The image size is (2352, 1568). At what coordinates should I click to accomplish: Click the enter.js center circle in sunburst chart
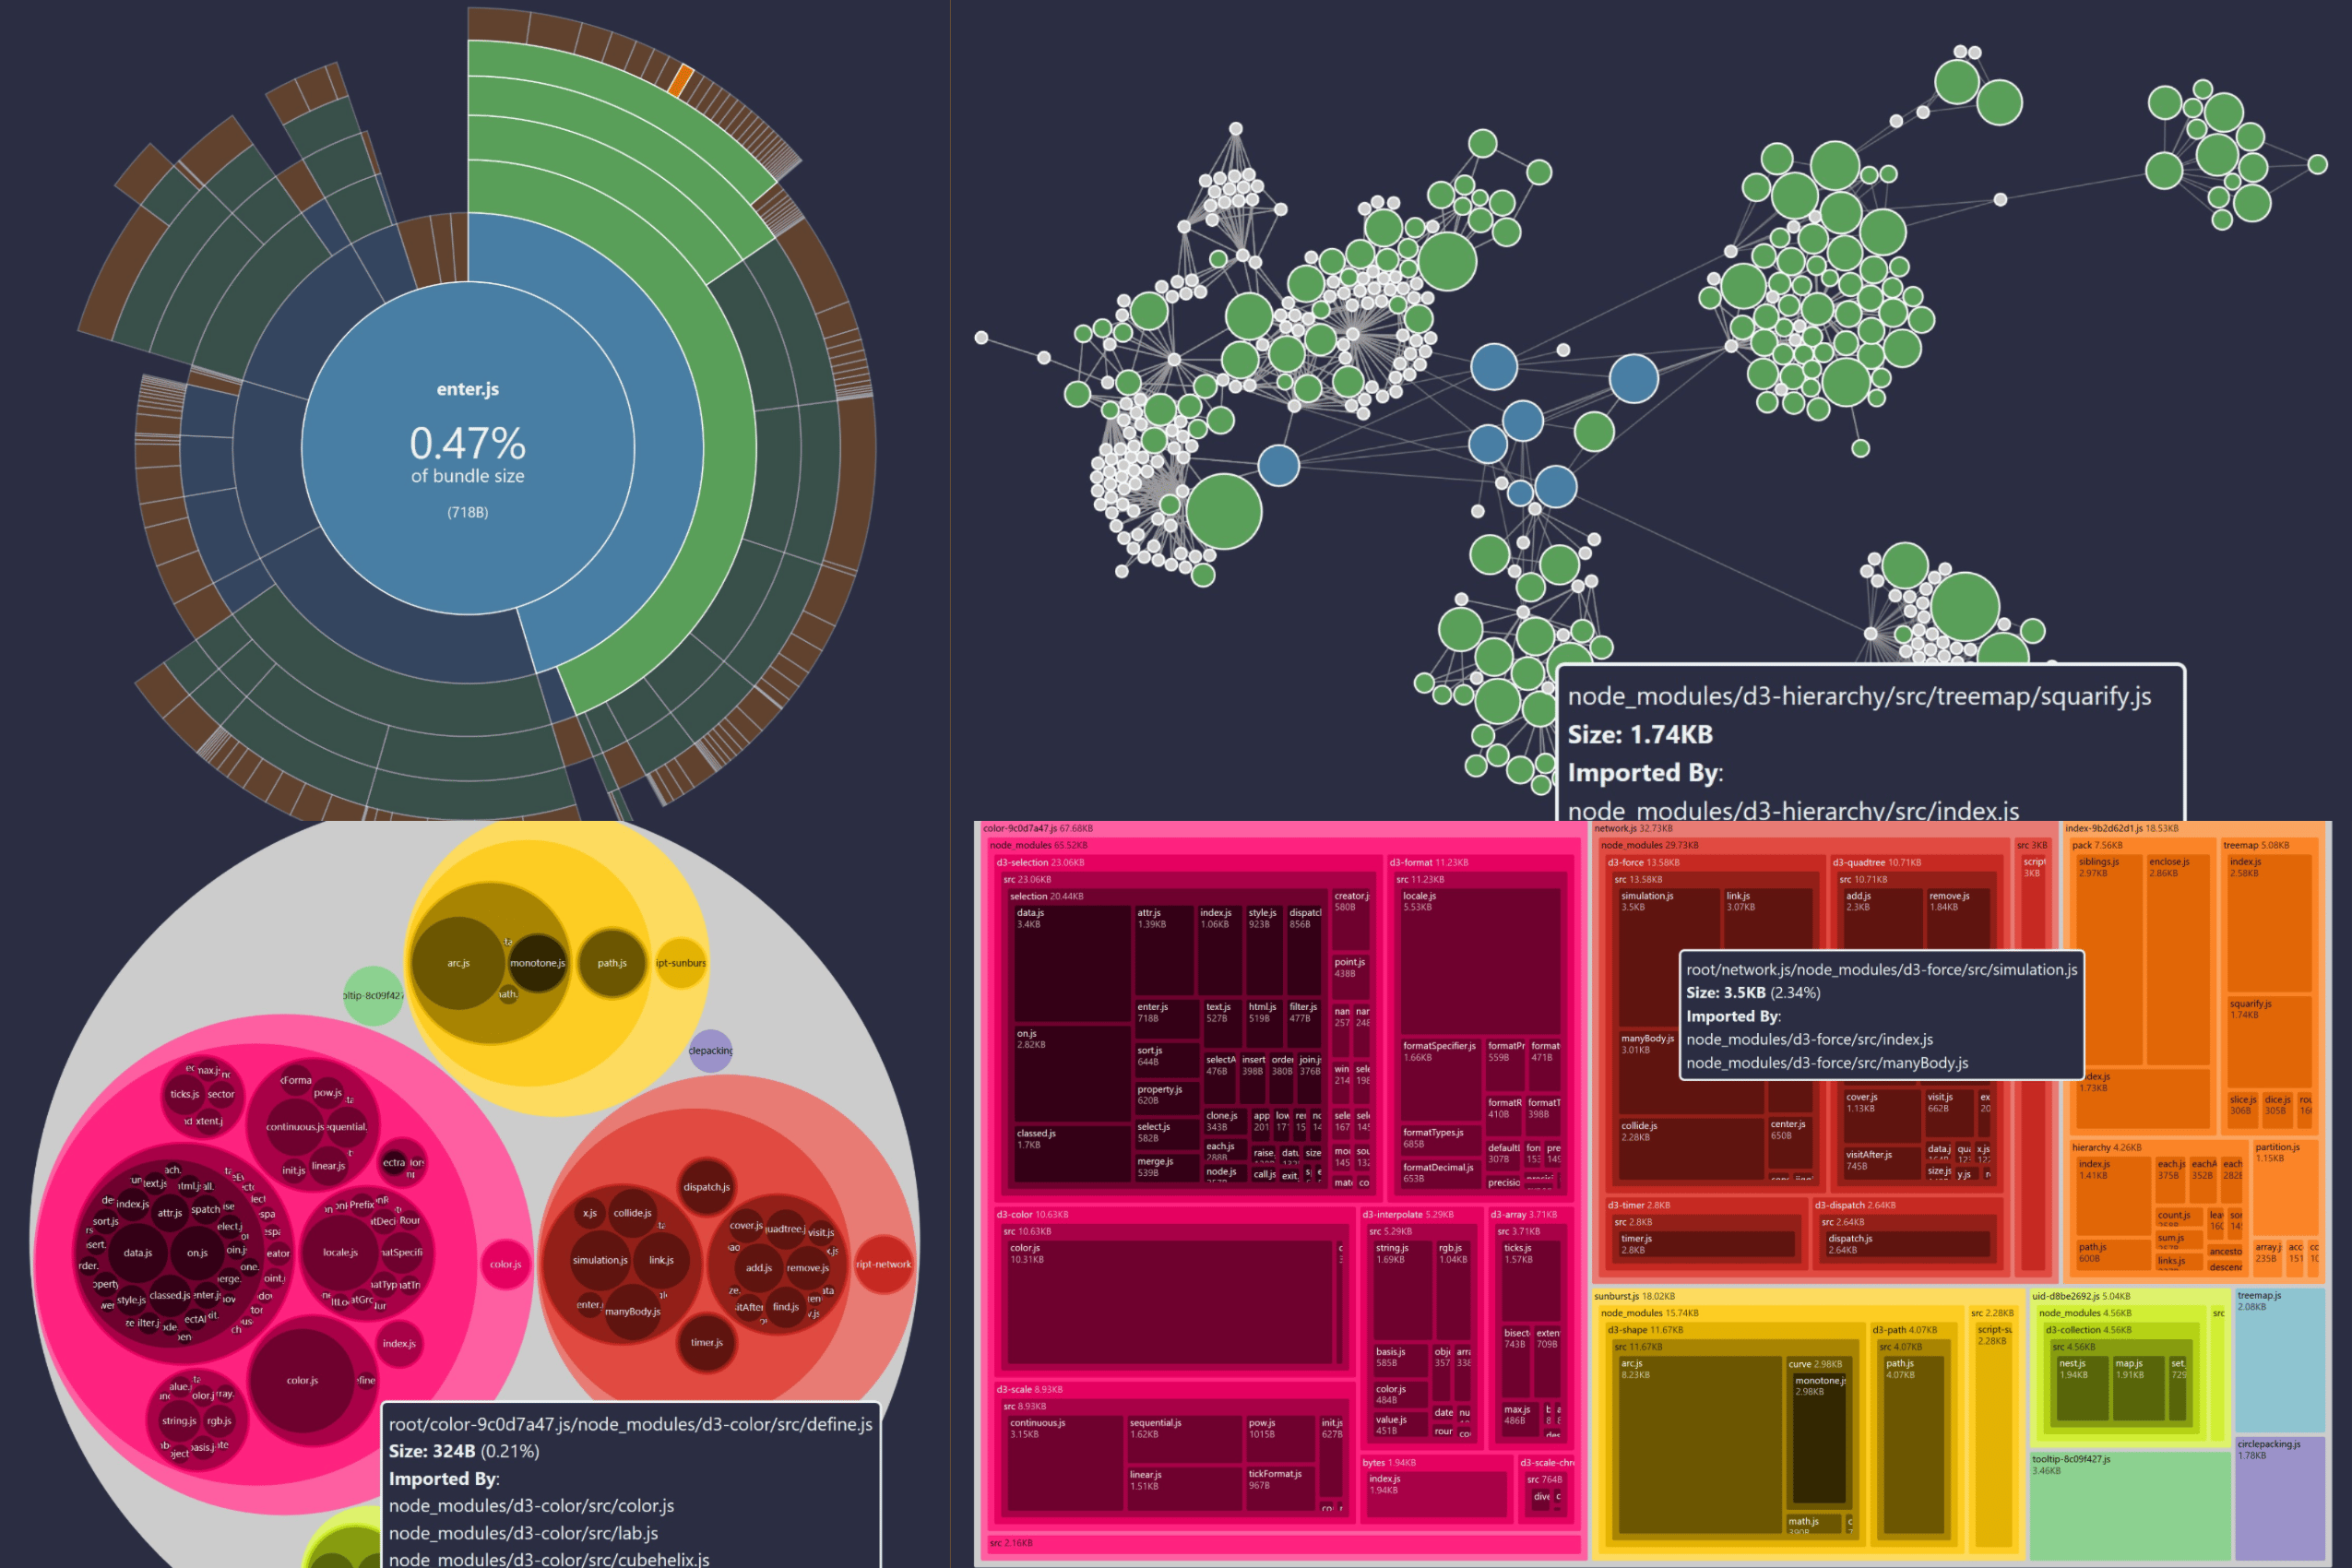468,447
